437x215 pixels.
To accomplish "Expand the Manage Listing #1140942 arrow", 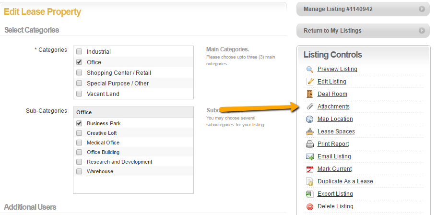I will point(422,9).
